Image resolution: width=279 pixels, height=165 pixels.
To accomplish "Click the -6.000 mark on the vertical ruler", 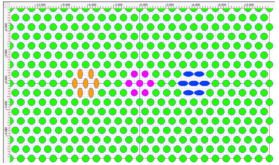I will pyautogui.click(x=6, y=132).
